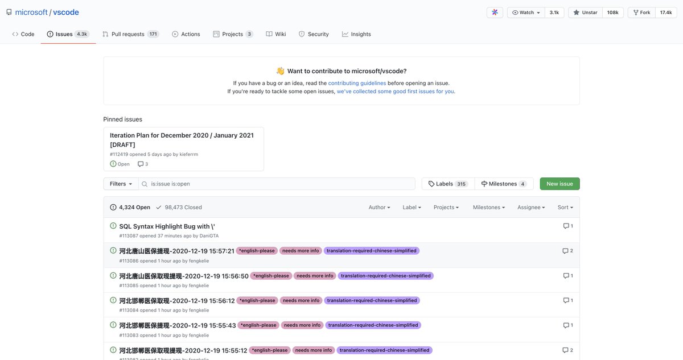Open the Milestones 4 button

(x=504, y=184)
